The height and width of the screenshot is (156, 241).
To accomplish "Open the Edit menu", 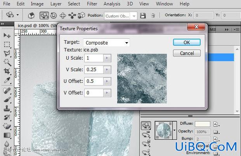I will 21,4.
